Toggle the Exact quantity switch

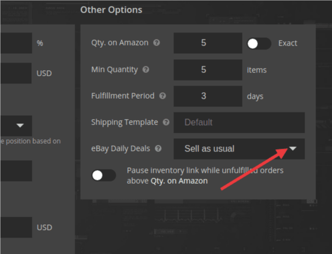click(259, 44)
